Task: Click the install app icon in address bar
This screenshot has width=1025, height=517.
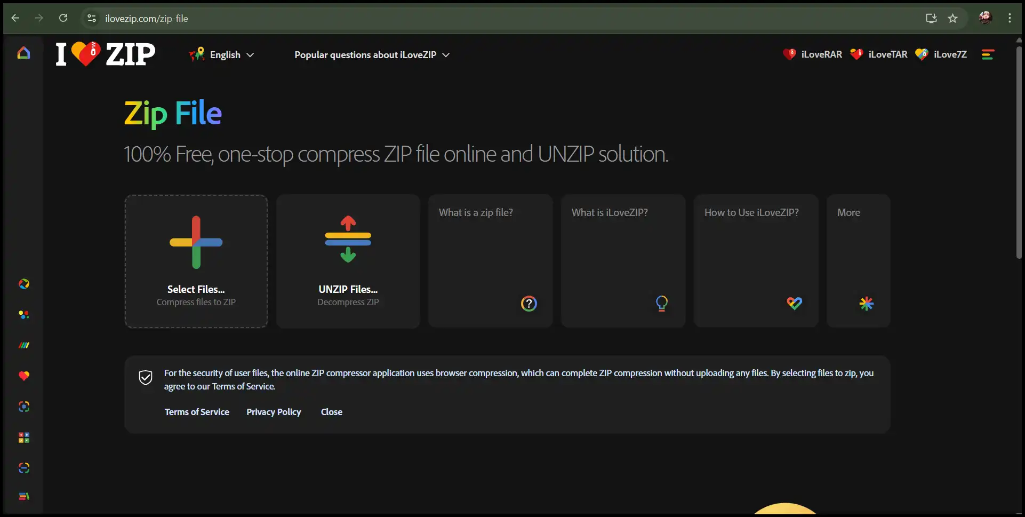Action: (931, 18)
